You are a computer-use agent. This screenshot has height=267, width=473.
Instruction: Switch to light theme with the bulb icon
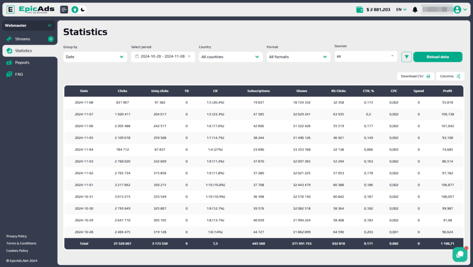75,10
